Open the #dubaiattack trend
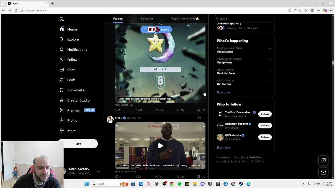Screen dimensions: 335x188 (x=225, y=52)
